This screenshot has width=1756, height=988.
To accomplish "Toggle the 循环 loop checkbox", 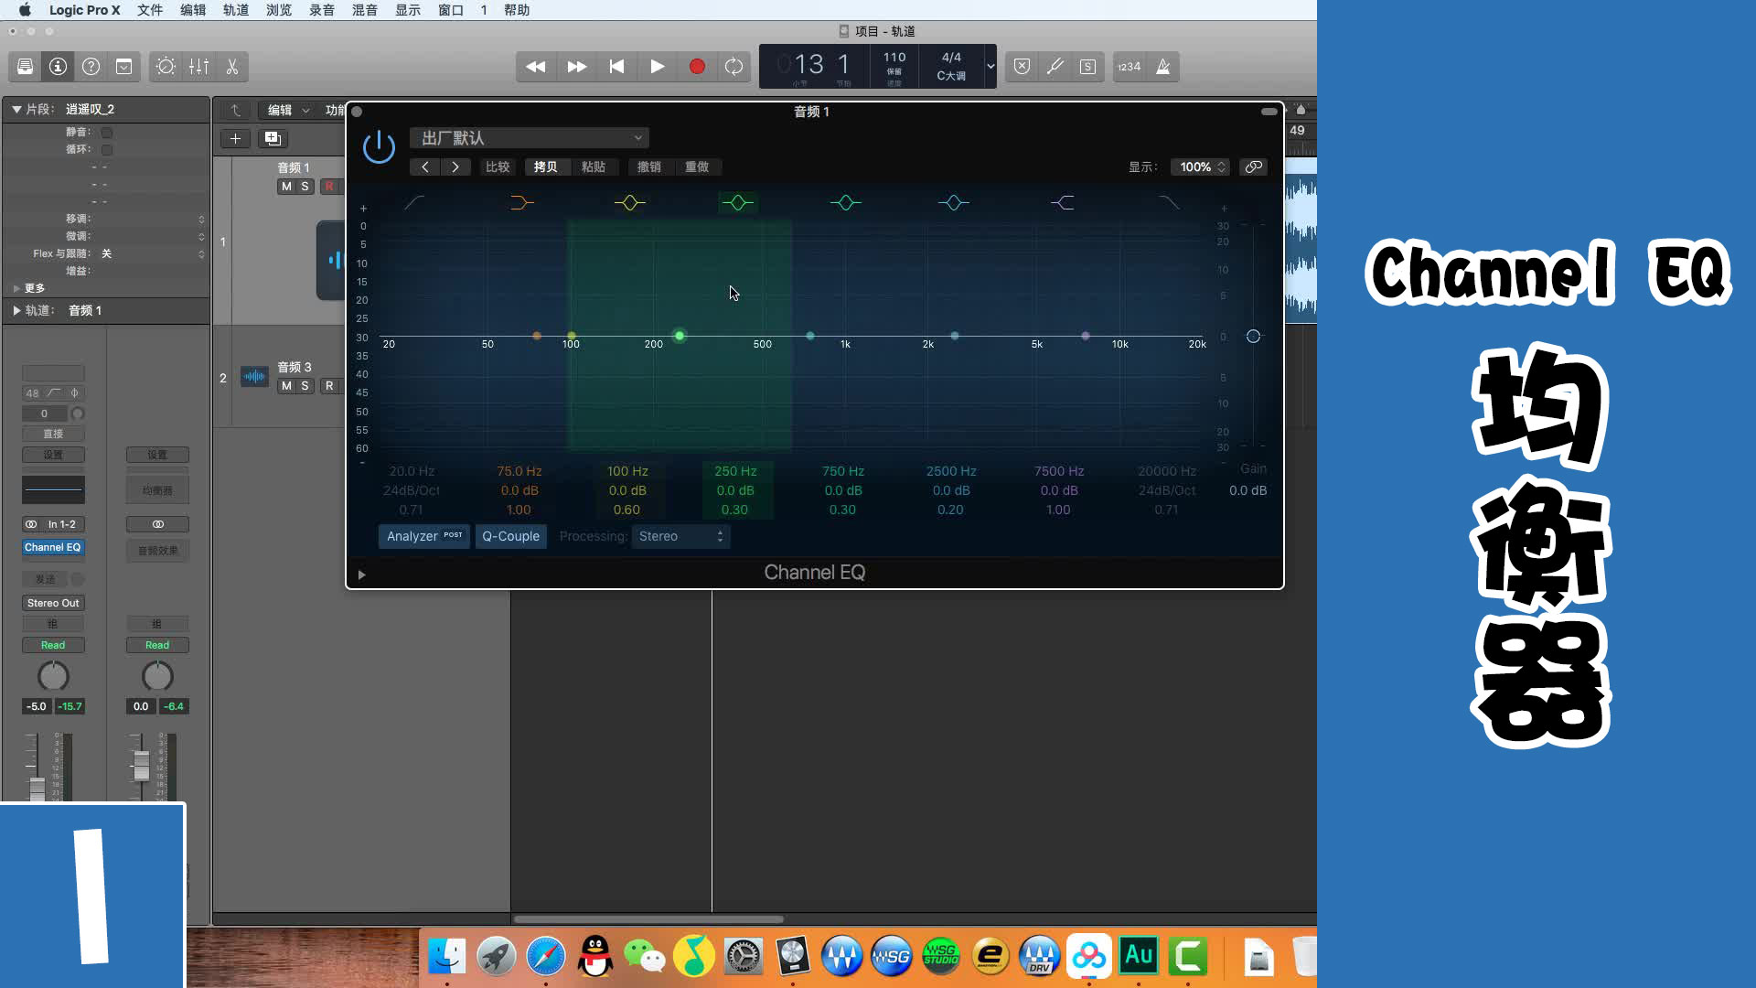I will (x=107, y=150).
